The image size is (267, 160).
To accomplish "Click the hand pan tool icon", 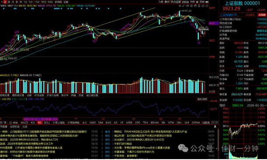I will pyautogui.click(x=195, y=6).
